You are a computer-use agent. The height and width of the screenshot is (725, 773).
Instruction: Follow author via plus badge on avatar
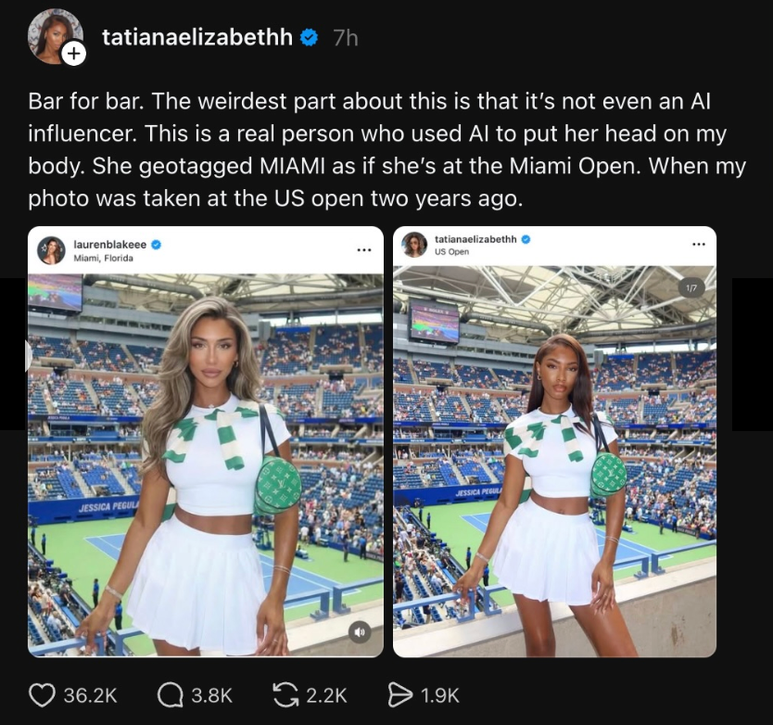(73, 55)
